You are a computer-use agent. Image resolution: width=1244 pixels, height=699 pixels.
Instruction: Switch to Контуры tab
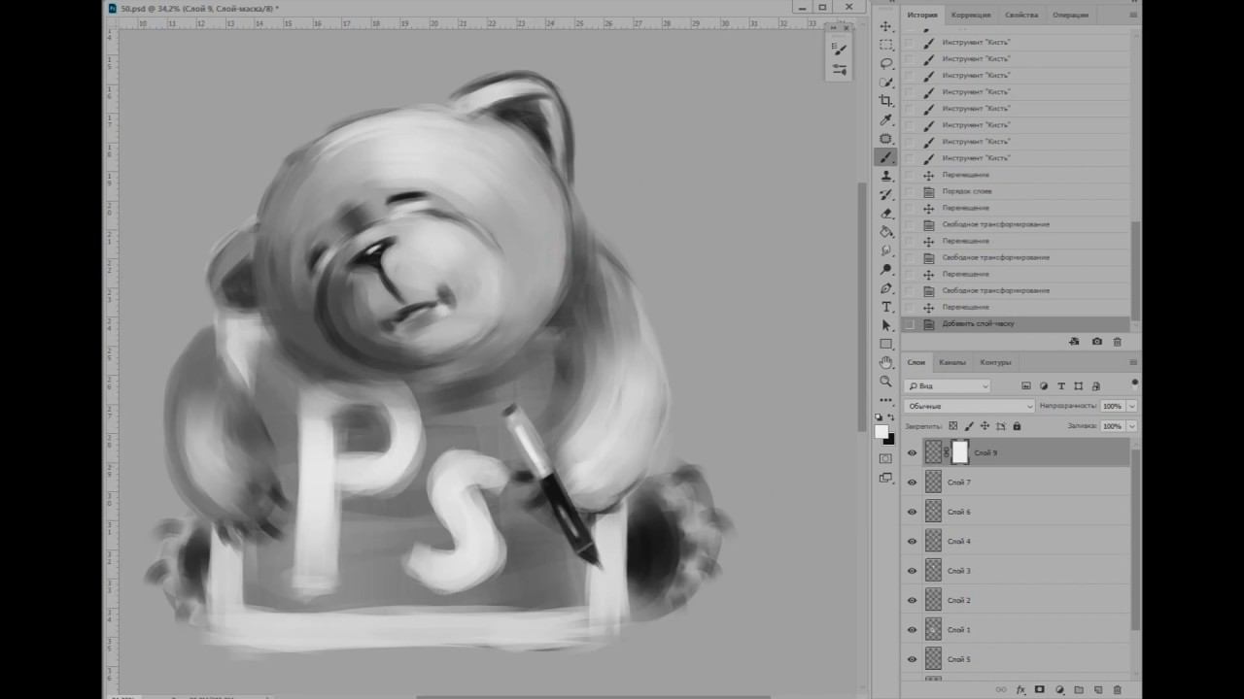[x=995, y=362]
